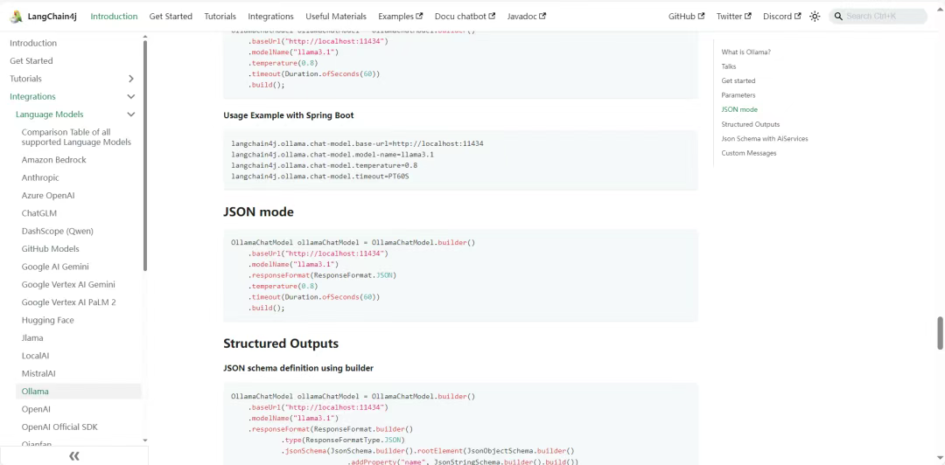Select Tutorials sidebar item
The image size is (945, 465).
point(26,79)
